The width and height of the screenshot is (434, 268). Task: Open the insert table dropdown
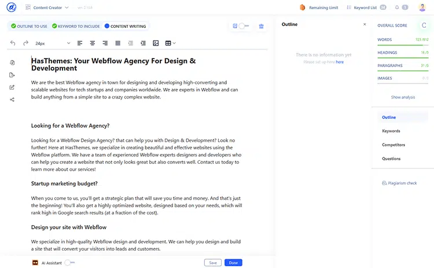[170, 43]
